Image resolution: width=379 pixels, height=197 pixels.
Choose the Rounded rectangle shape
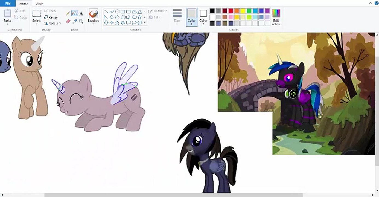click(129, 11)
